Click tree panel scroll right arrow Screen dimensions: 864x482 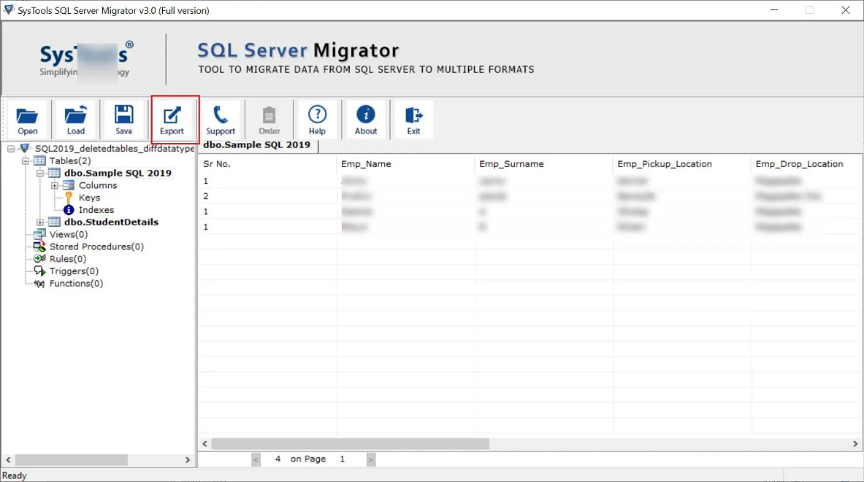point(188,459)
